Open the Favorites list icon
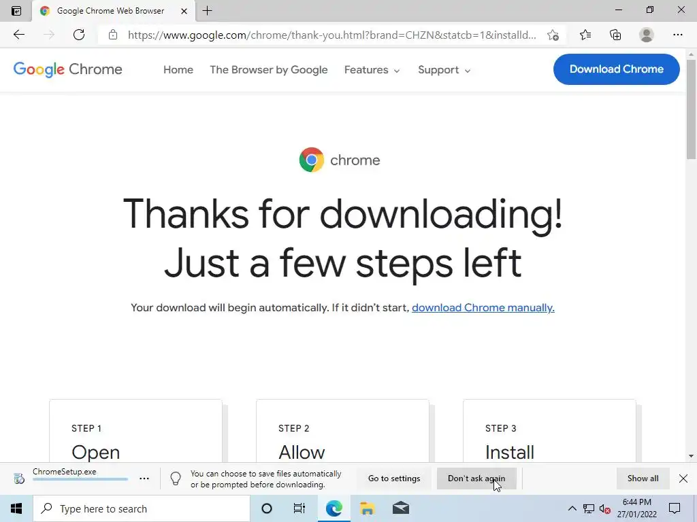 point(585,35)
